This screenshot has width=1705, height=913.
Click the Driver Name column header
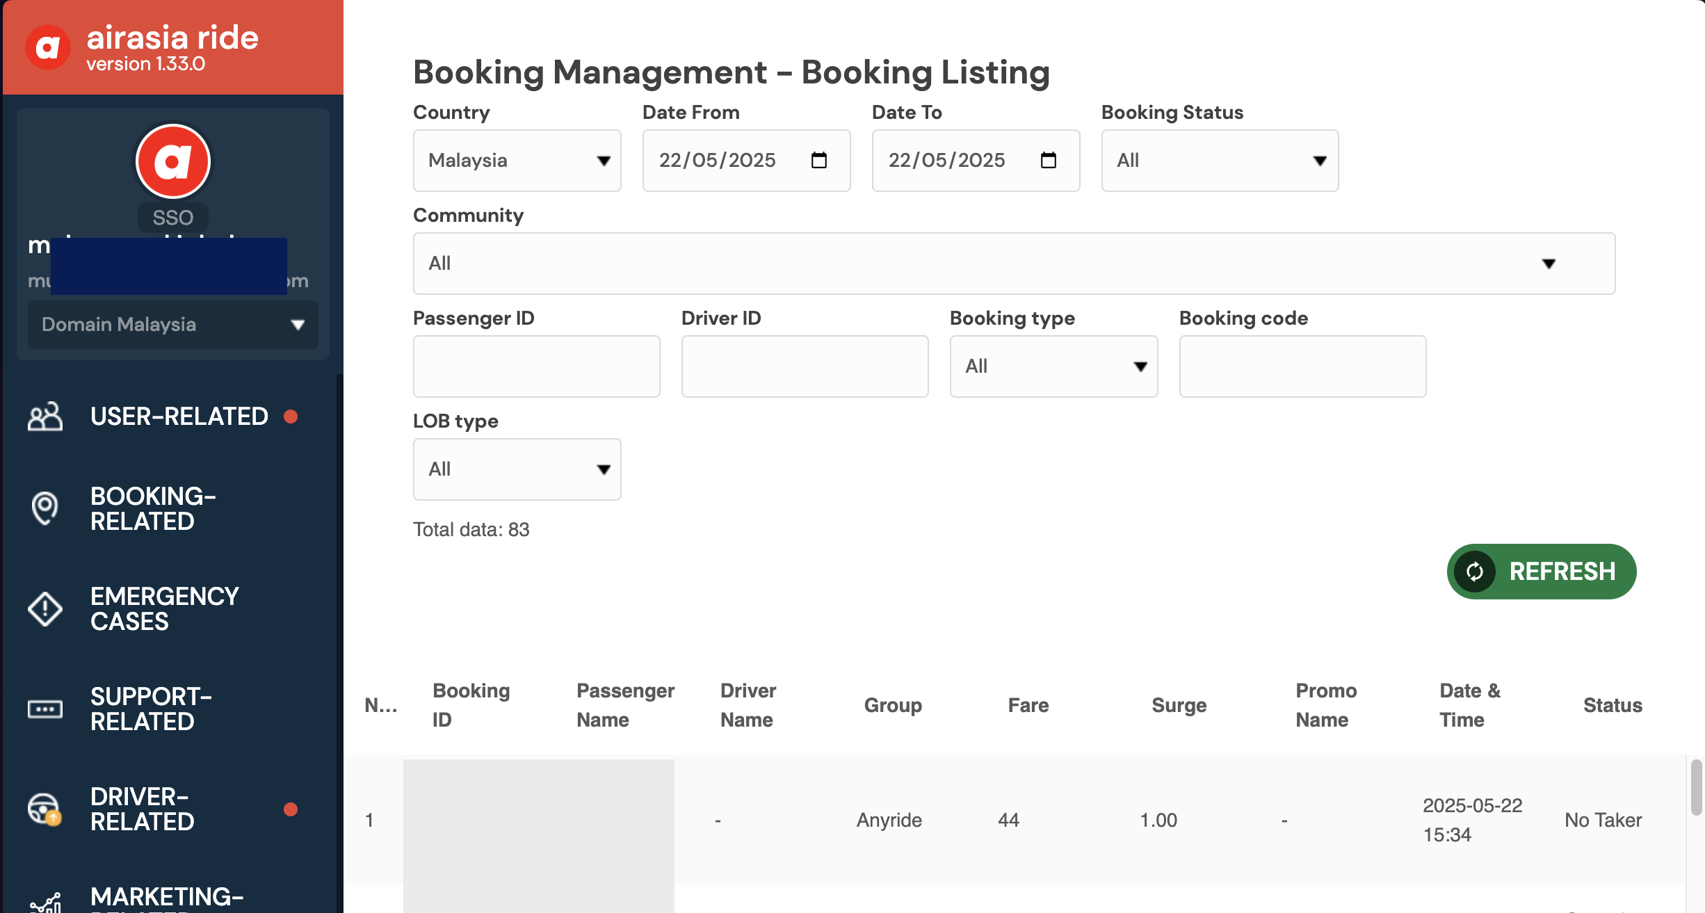pyautogui.click(x=748, y=705)
